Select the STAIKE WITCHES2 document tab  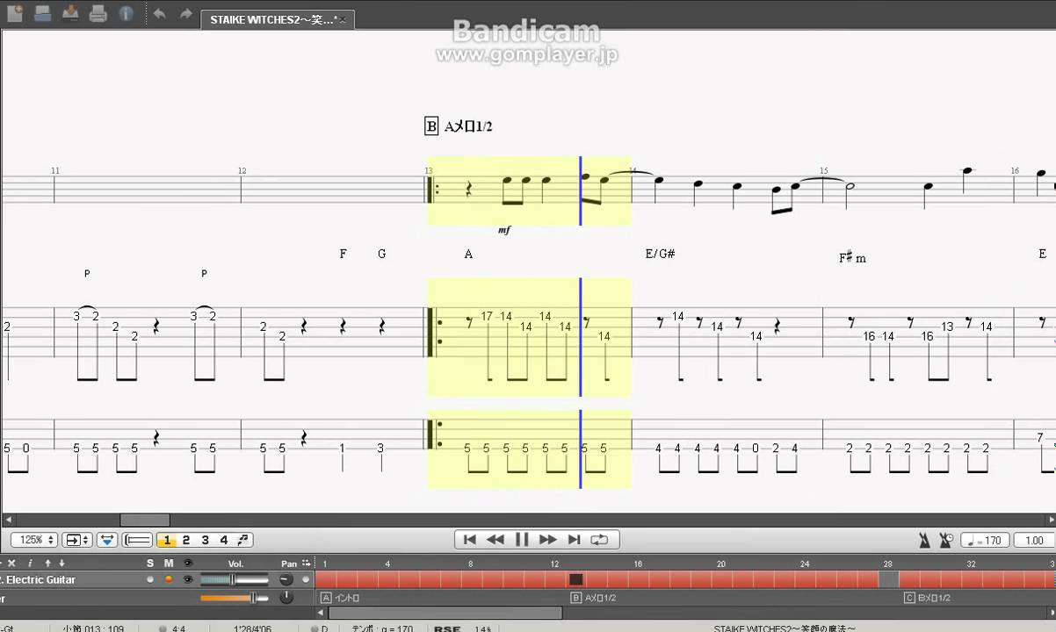click(x=276, y=19)
